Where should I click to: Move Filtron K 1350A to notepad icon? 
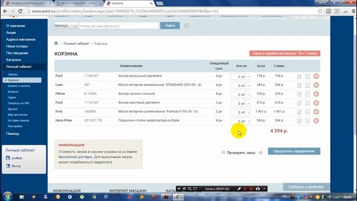click(x=307, y=94)
